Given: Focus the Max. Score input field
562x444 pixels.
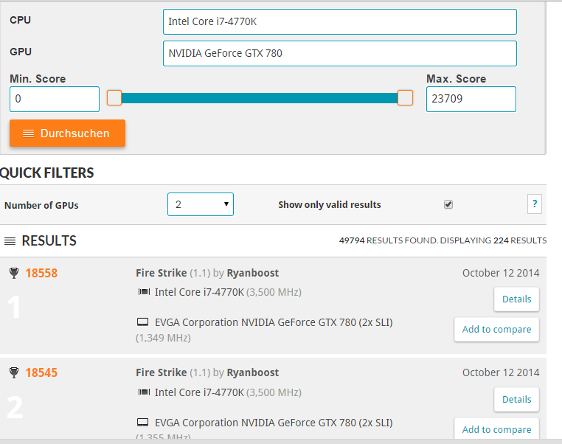Looking at the screenshot, I should [471, 99].
